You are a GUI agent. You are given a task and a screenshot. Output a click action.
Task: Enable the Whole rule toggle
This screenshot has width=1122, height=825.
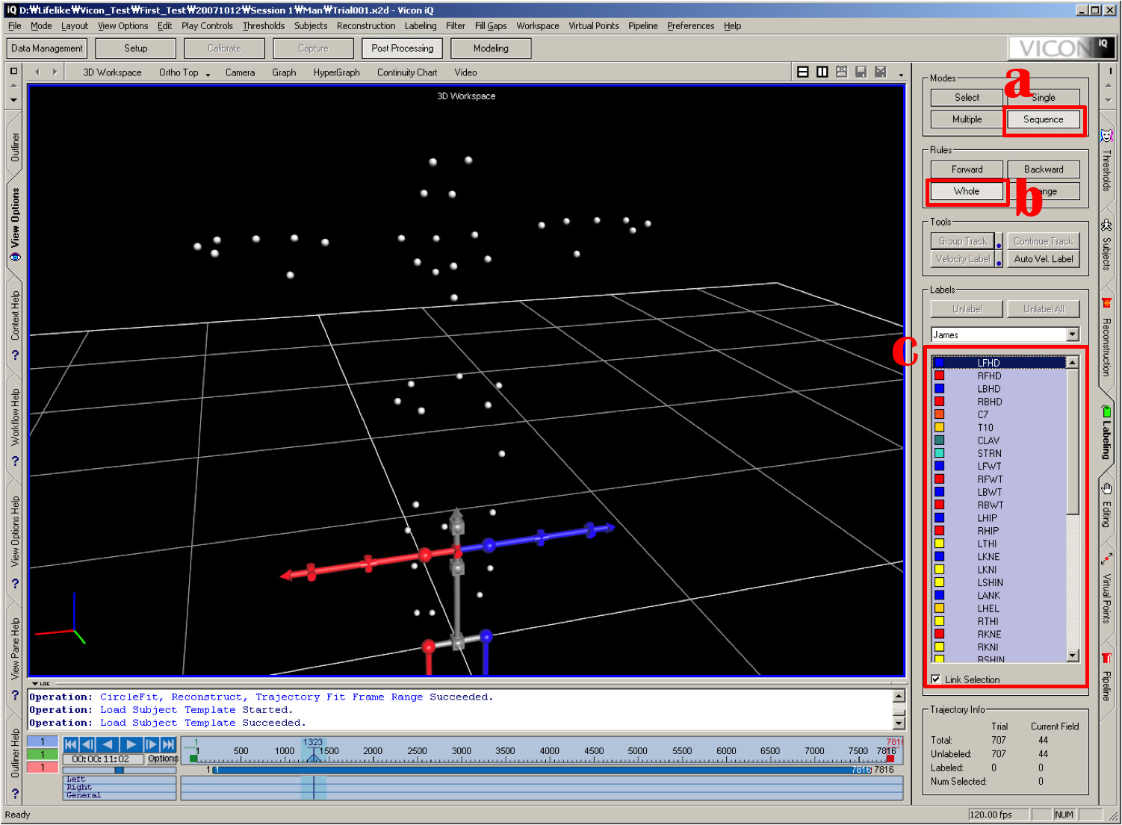point(967,191)
